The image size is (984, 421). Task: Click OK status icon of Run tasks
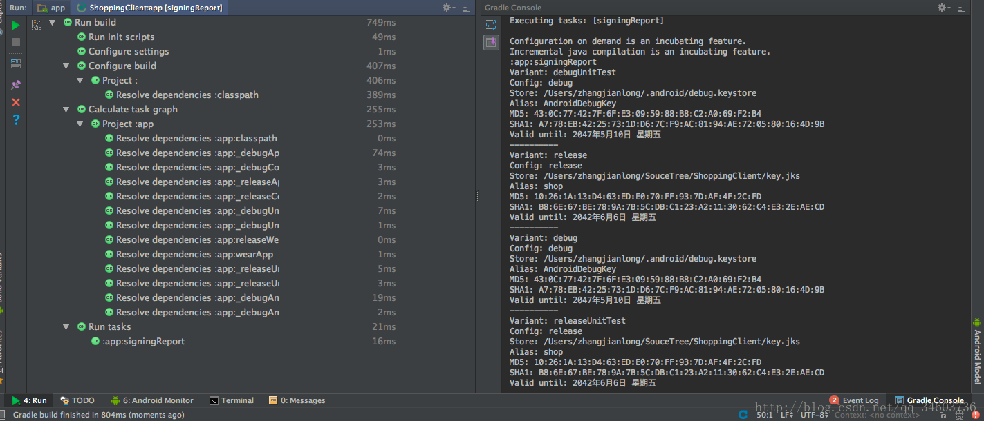82,326
